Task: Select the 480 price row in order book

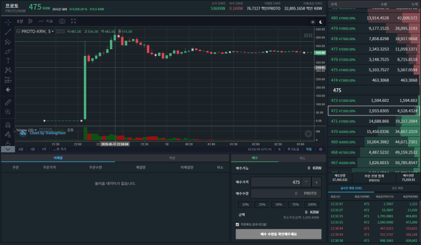Action: [374, 18]
